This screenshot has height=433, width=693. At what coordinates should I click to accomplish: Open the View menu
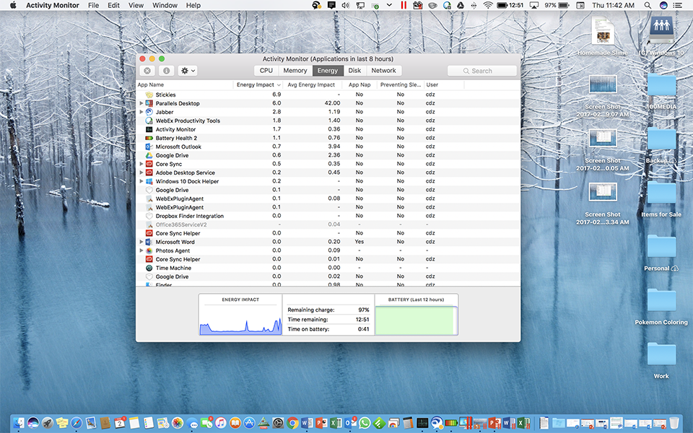point(136,5)
